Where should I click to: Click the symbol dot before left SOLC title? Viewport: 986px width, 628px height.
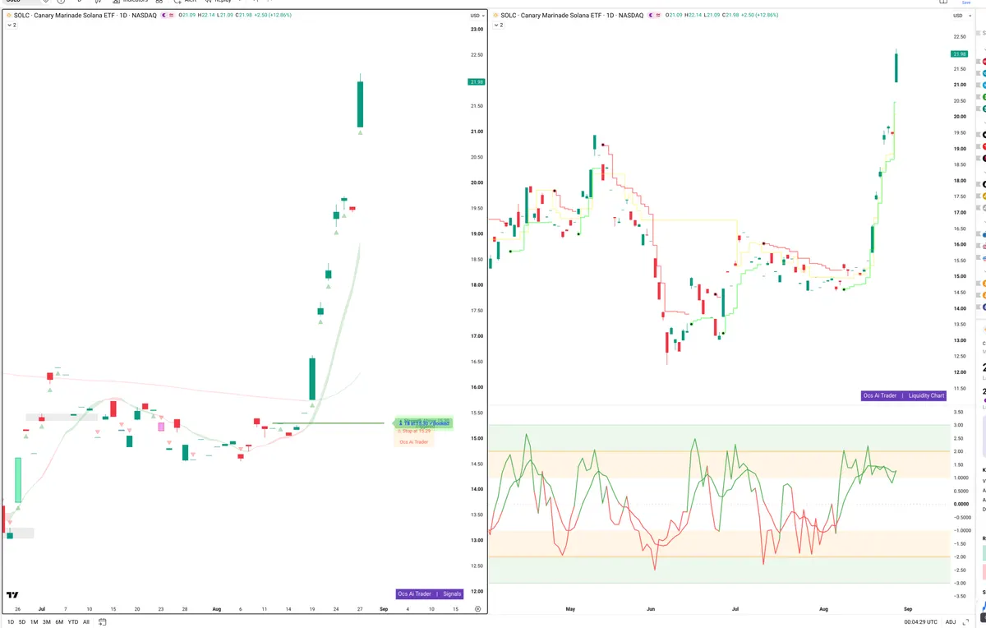coord(9,16)
